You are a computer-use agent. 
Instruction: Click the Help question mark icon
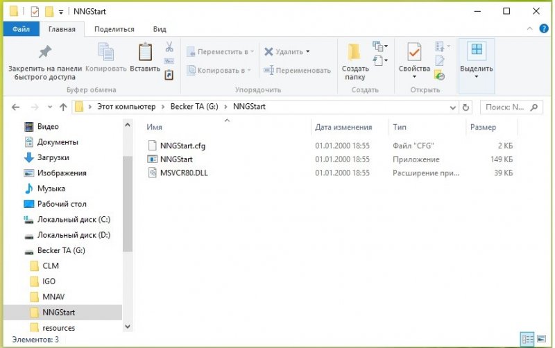[x=543, y=28]
